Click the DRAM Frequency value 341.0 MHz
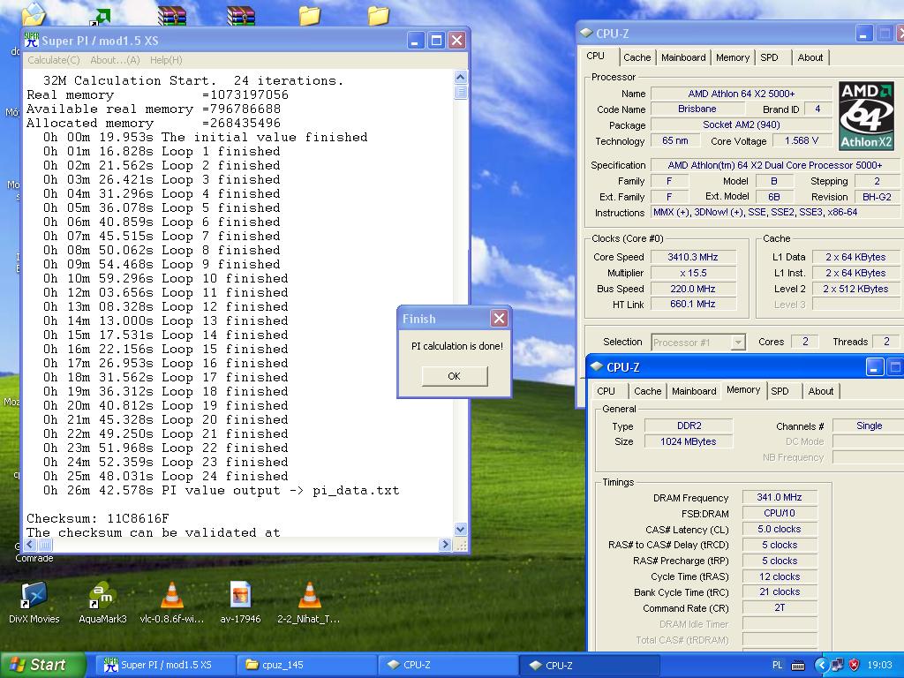This screenshot has height=678, width=904. point(780,497)
